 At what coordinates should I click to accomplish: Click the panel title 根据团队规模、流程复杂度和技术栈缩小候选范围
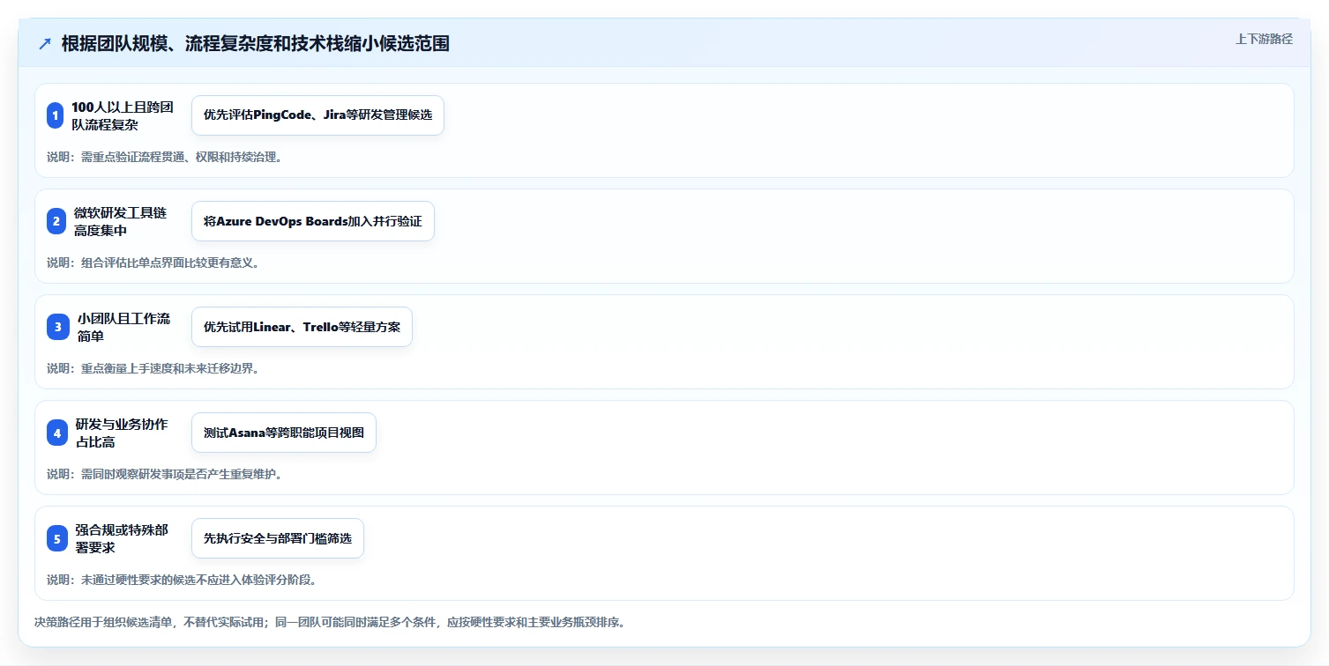coord(256,43)
